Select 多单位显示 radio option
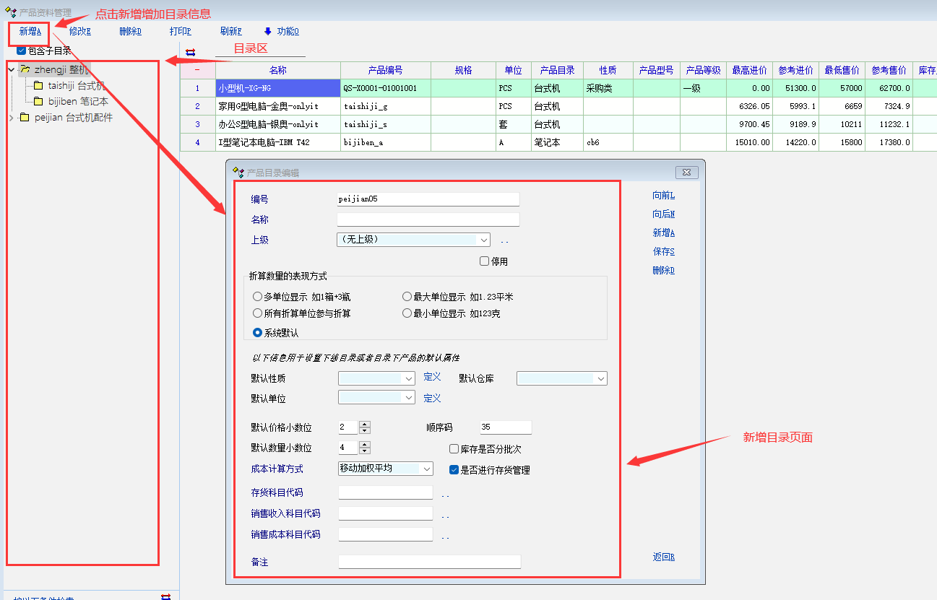The width and height of the screenshot is (937, 600). (x=258, y=297)
